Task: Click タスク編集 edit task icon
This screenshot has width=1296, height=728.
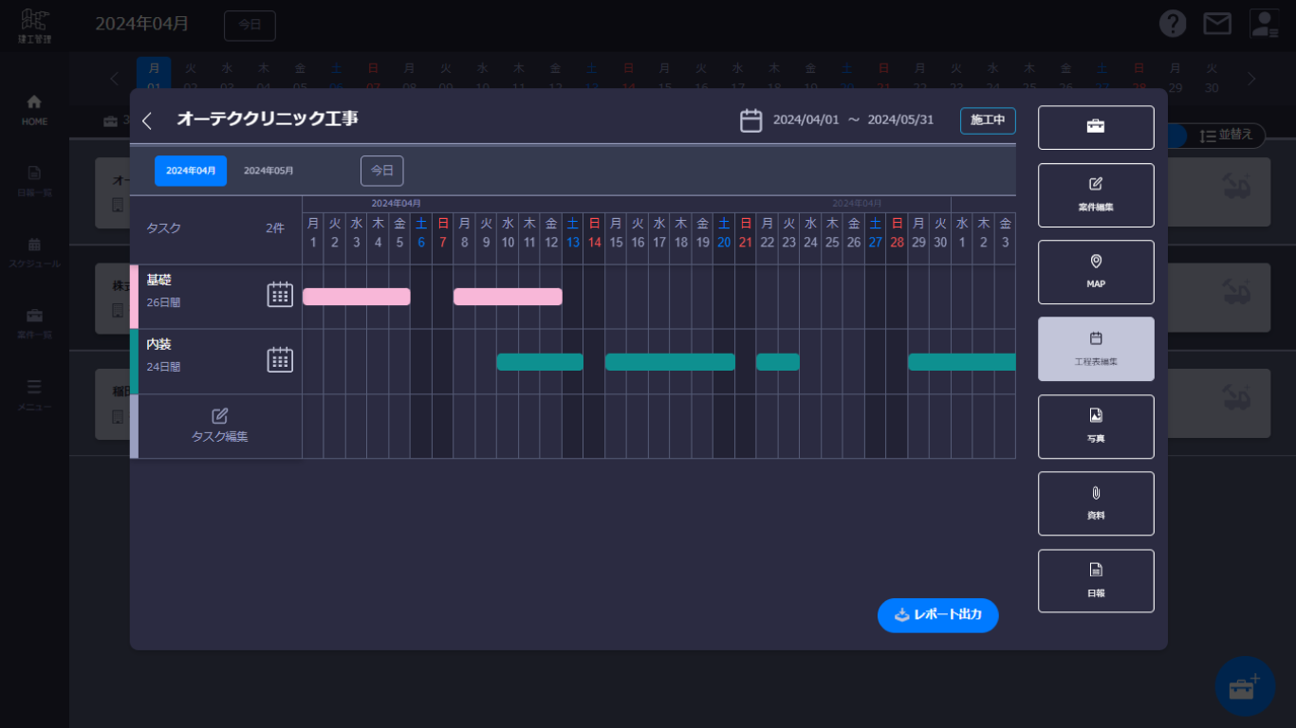Action: click(220, 416)
